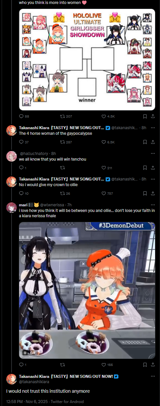
Task: Open the Hololive Girlkisser Showdown bracket image
Action: tap(87, 60)
